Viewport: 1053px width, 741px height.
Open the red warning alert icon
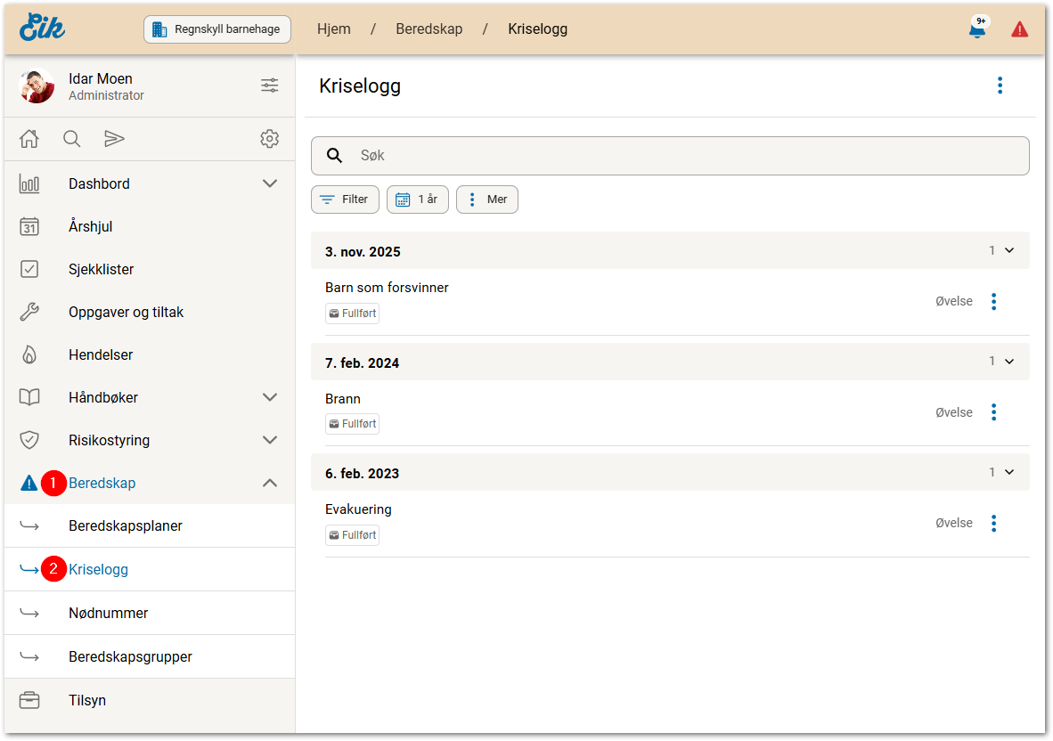click(1019, 29)
